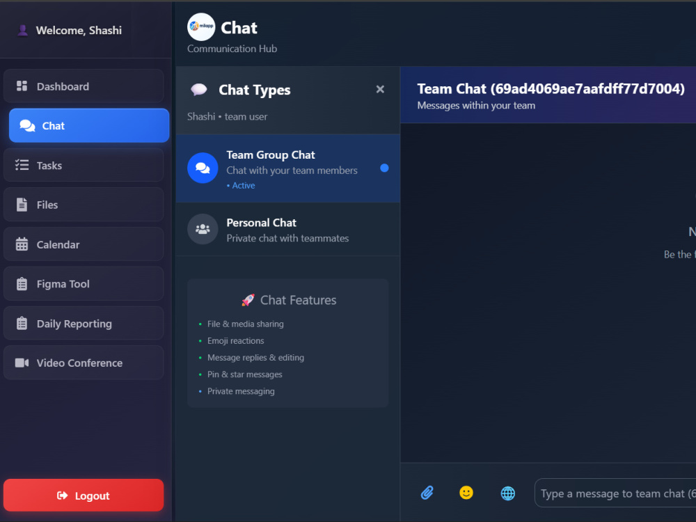696x522 pixels.
Task: Click 'Messages within your team' subtitle
Action: click(x=476, y=106)
